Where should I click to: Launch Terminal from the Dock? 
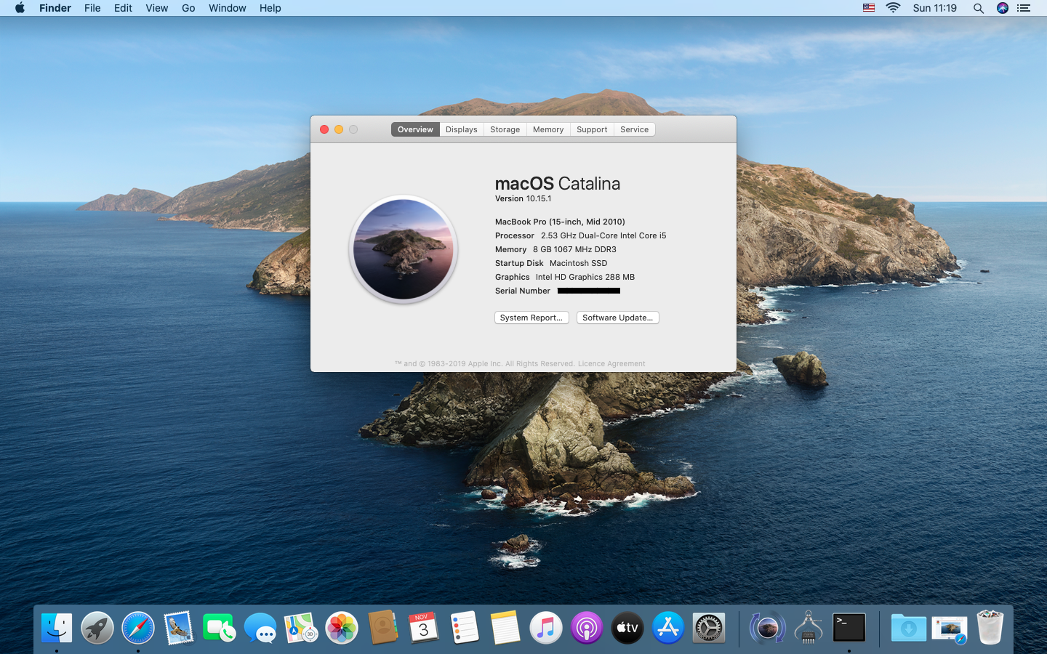[849, 628]
